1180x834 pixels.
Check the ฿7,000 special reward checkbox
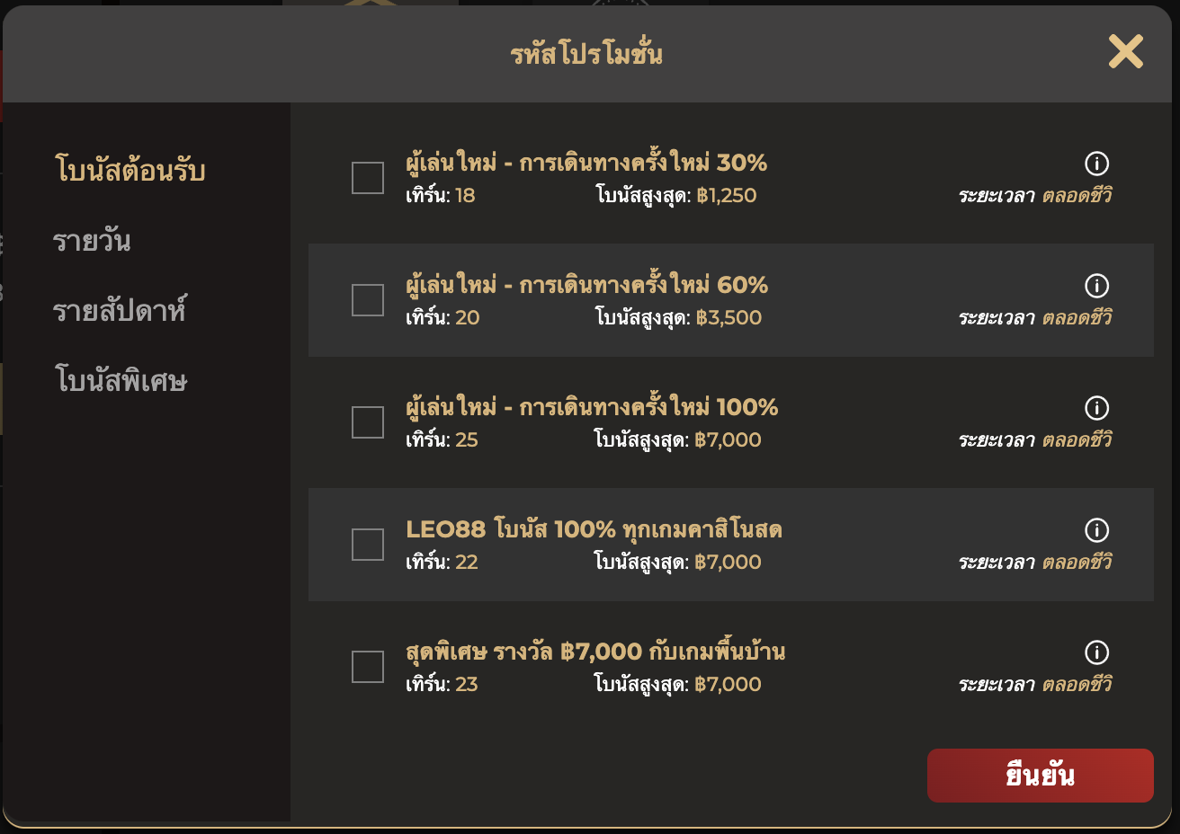368,667
